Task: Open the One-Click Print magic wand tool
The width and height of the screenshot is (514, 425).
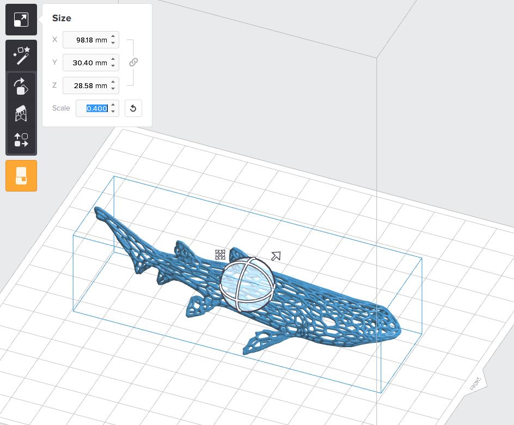Action: pyautogui.click(x=21, y=56)
